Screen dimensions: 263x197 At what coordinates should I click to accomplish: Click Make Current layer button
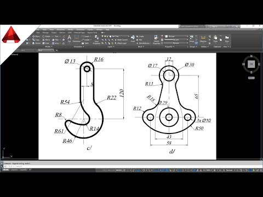pyautogui.click(x=121, y=39)
